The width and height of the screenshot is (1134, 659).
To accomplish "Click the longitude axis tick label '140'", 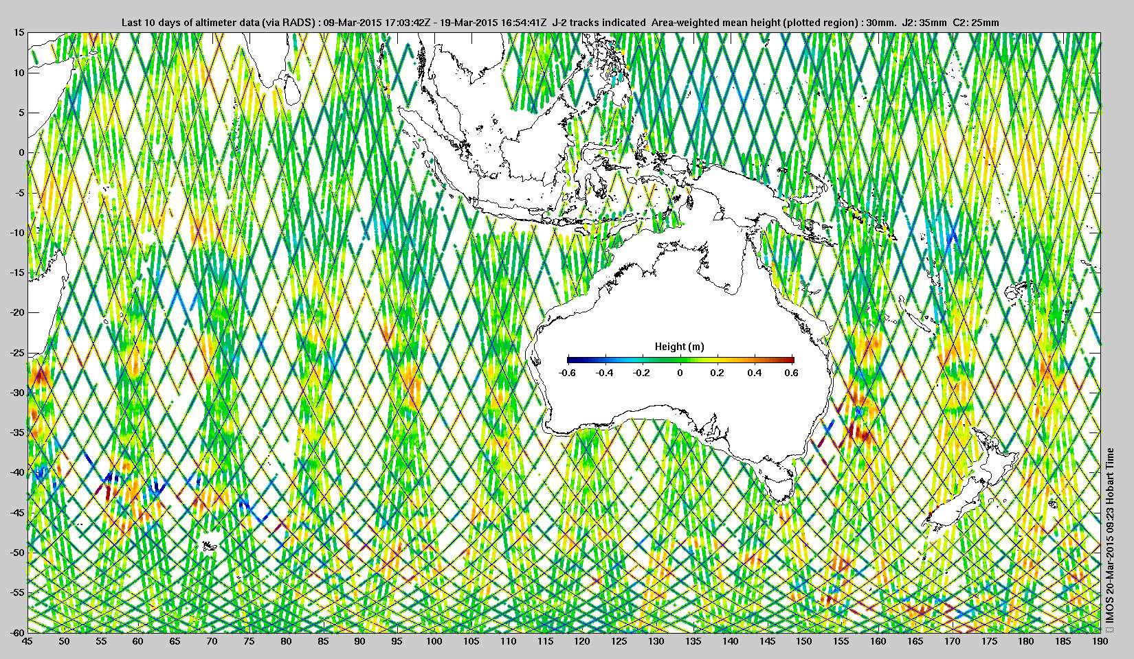I will click(730, 641).
